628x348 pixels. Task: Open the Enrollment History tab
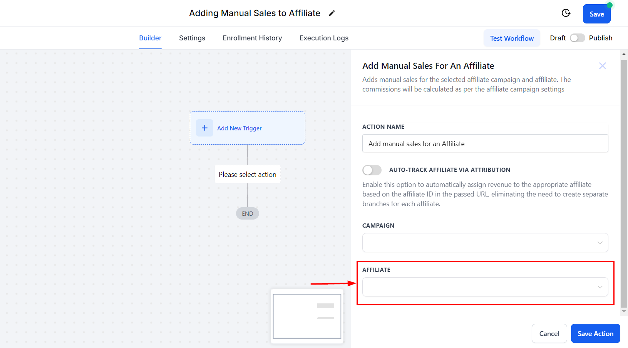click(252, 38)
